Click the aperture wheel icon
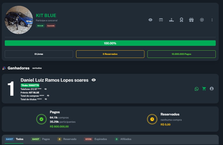This screenshot has height=145, width=223. (202, 20)
